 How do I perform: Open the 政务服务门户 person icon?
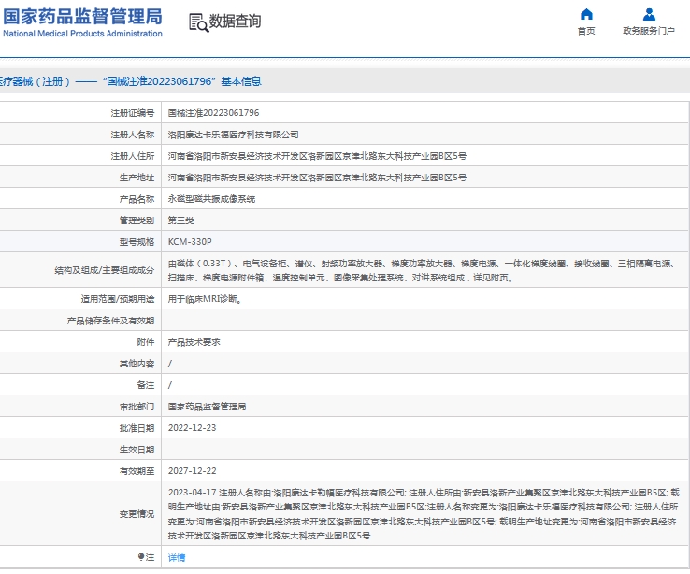tap(649, 15)
